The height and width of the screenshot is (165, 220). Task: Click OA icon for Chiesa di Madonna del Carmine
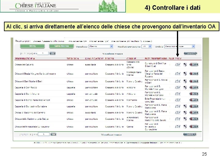click(x=178, y=112)
